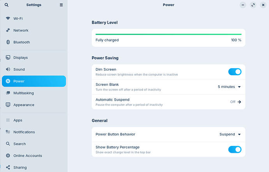Click the Wi-Fi icon in sidebar
Screen dimensions: 269x172
[x=8, y=18]
